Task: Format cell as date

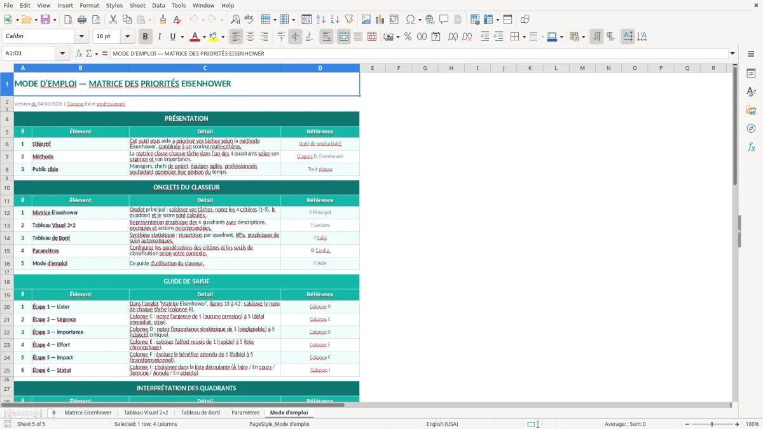Action: (x=436, y=37)
